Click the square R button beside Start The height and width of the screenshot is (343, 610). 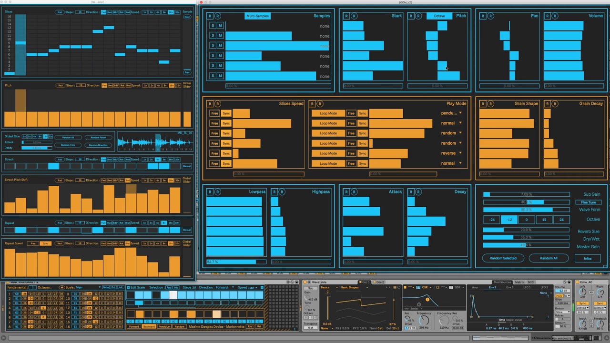tap(346, 16)
